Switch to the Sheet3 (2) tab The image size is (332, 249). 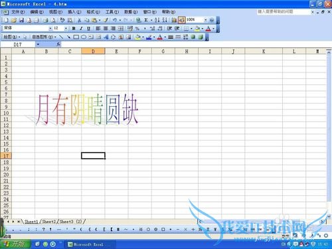pos(71,221)
